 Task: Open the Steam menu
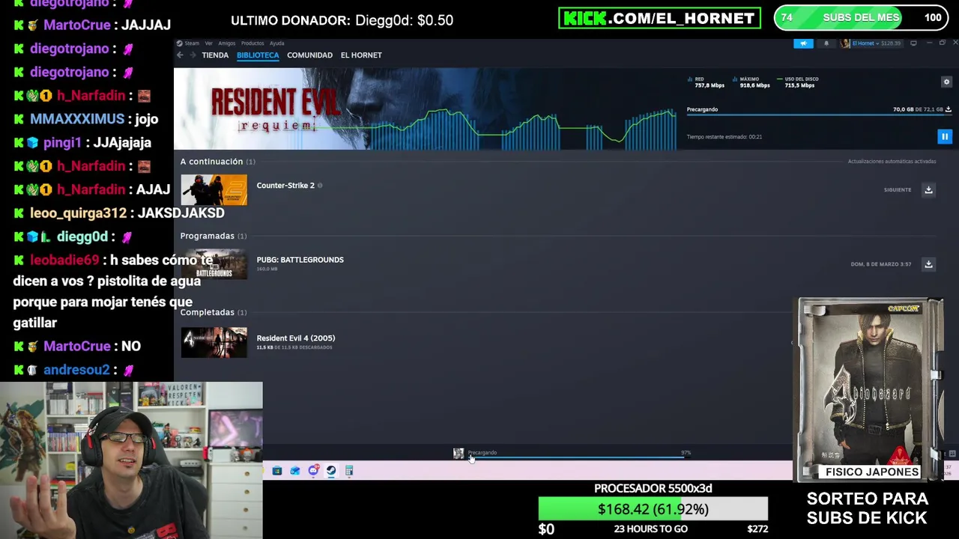192,43
